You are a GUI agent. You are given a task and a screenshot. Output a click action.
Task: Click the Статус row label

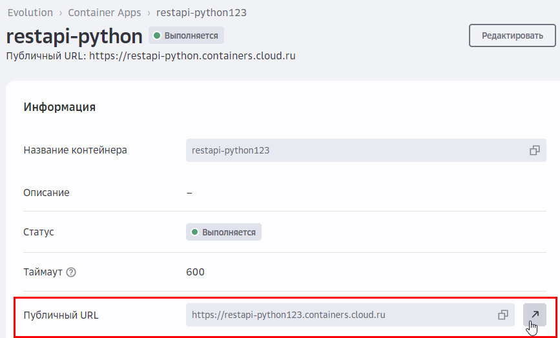click(39, 232)
